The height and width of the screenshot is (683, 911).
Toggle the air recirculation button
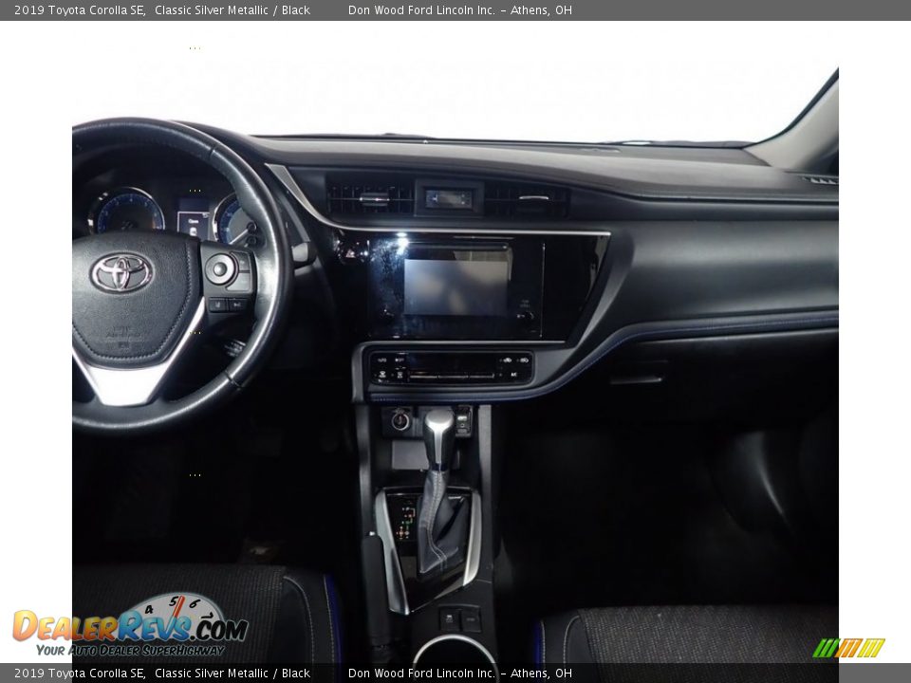coord(400,375)
